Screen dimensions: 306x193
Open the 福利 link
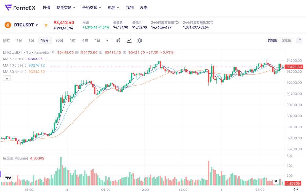(x=130, y=8)
